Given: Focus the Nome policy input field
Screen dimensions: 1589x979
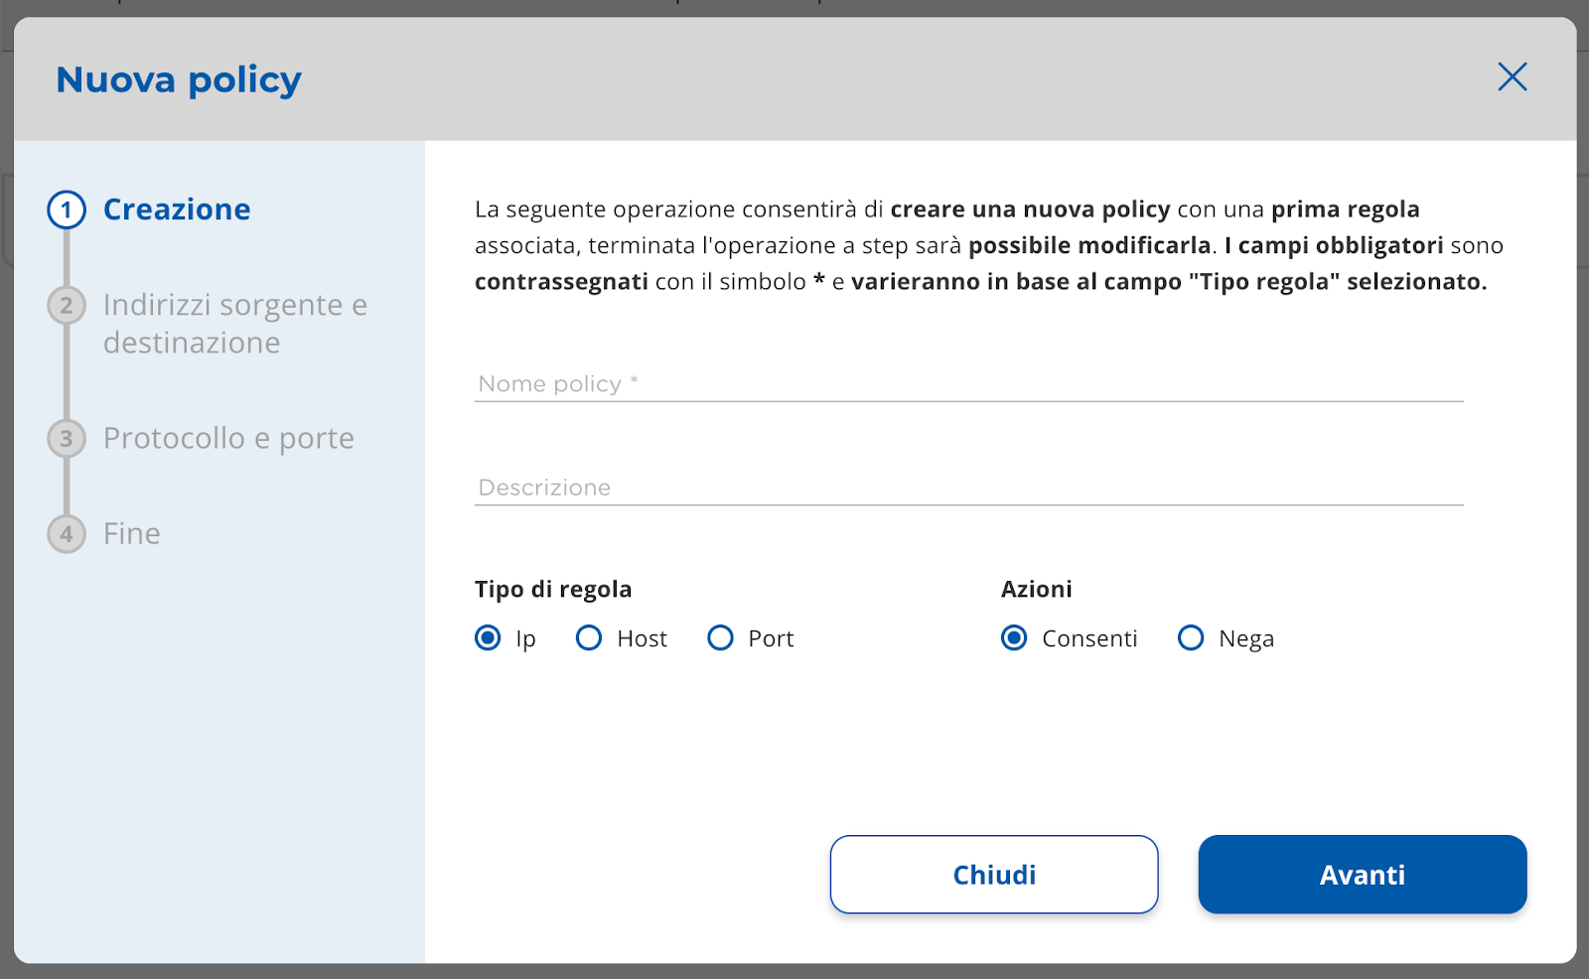Looking at the screenshot, I should point(969,383).
